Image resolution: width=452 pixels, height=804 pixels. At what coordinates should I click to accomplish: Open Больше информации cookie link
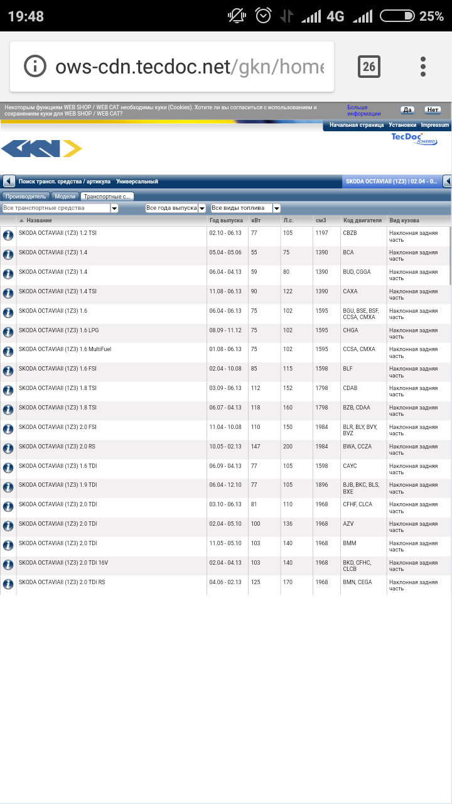(x=363, y=111)
